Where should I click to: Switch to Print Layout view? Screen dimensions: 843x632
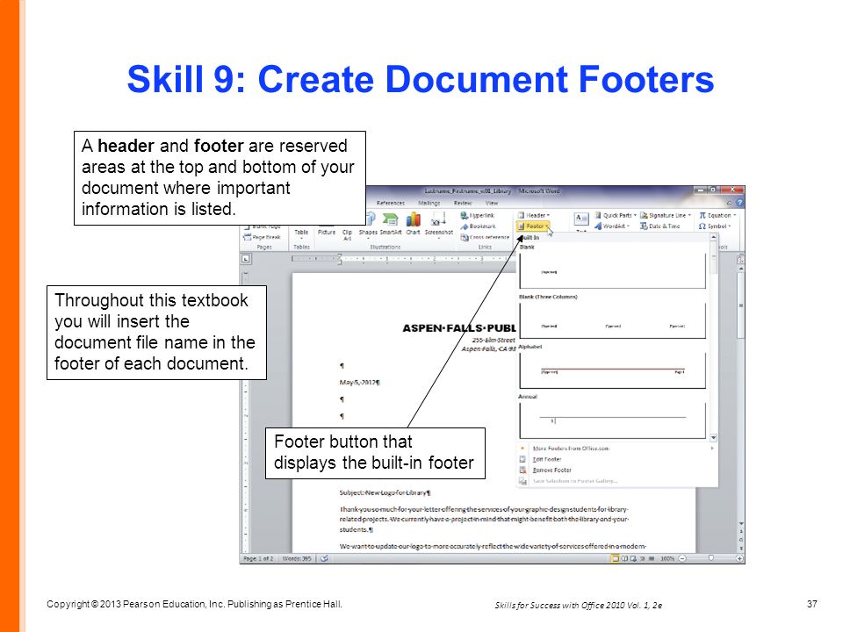pos(616,559)
